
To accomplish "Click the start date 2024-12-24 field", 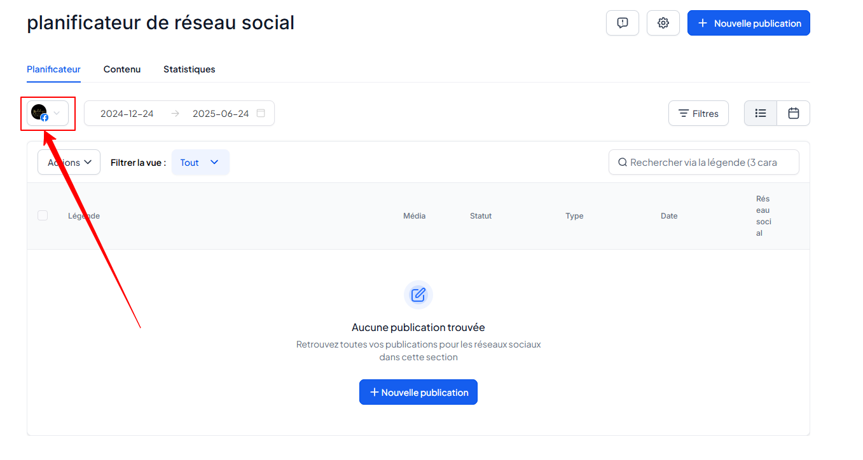I will coord(127,114).
